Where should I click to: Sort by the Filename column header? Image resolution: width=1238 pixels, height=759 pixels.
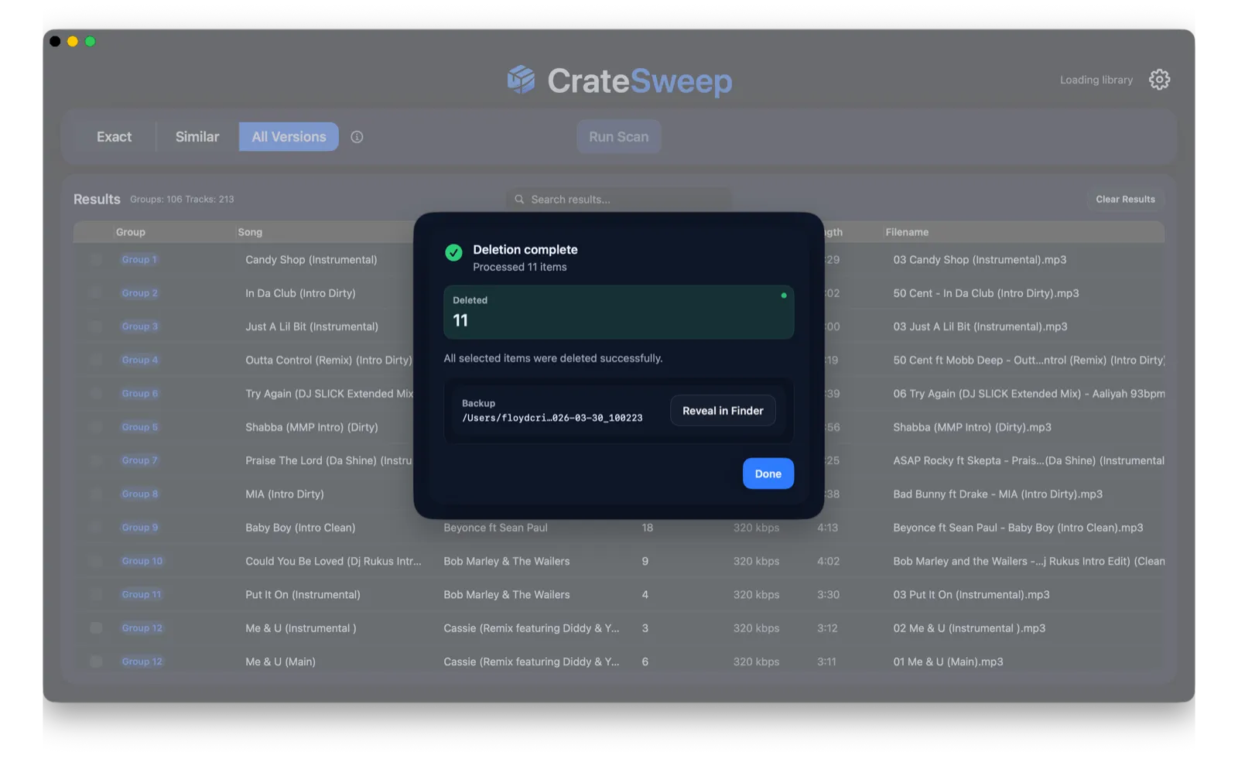click(907, 232)
